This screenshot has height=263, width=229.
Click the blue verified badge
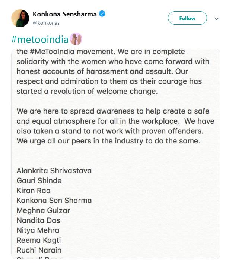102,14
